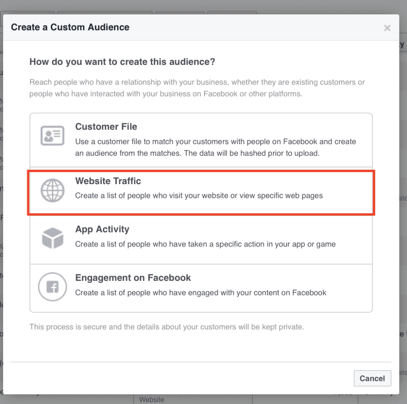The height and width of the screenshot is (404, 407).
Task: Click the Website Traffic option heading text
Action: coord(108,181)
